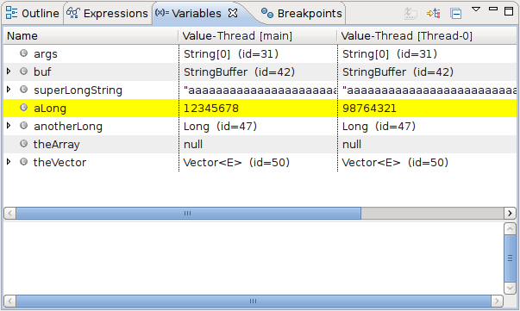This screenshot has height=311, width=520.
Task: Click the Breakpoints tab icon
Action: (267, 13)
